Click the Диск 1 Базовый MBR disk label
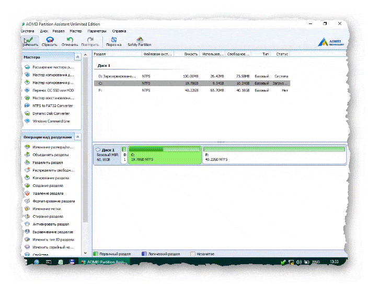Screen dimensions: 368x284 tap(108, 155)
